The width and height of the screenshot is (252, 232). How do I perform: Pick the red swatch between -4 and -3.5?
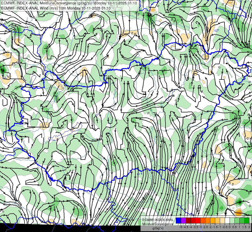(193, 221)
